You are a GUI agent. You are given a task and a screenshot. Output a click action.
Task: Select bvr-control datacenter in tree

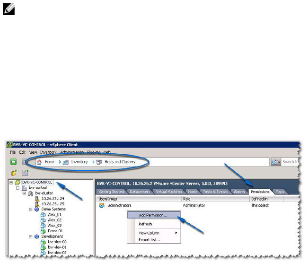tap(38, 188)
